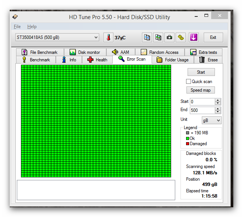Click the Start scan button
Viewport: 243px width, 217px height.
201,72
